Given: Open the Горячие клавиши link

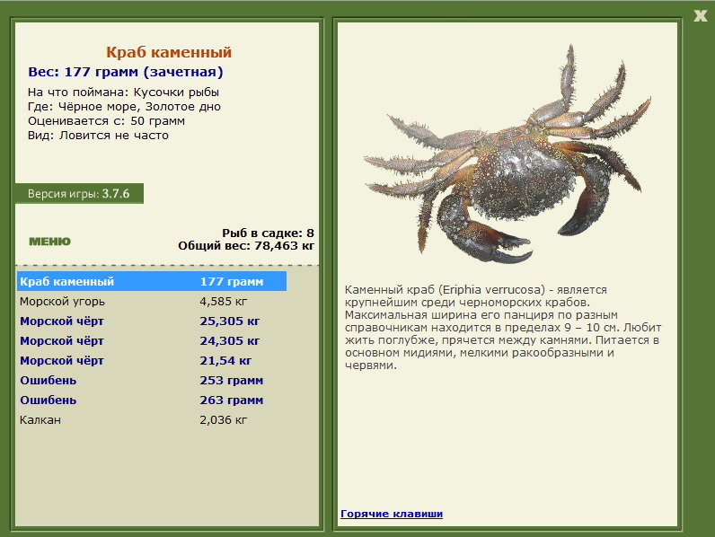Looking at the screenshot, I should tap(392, 514).
